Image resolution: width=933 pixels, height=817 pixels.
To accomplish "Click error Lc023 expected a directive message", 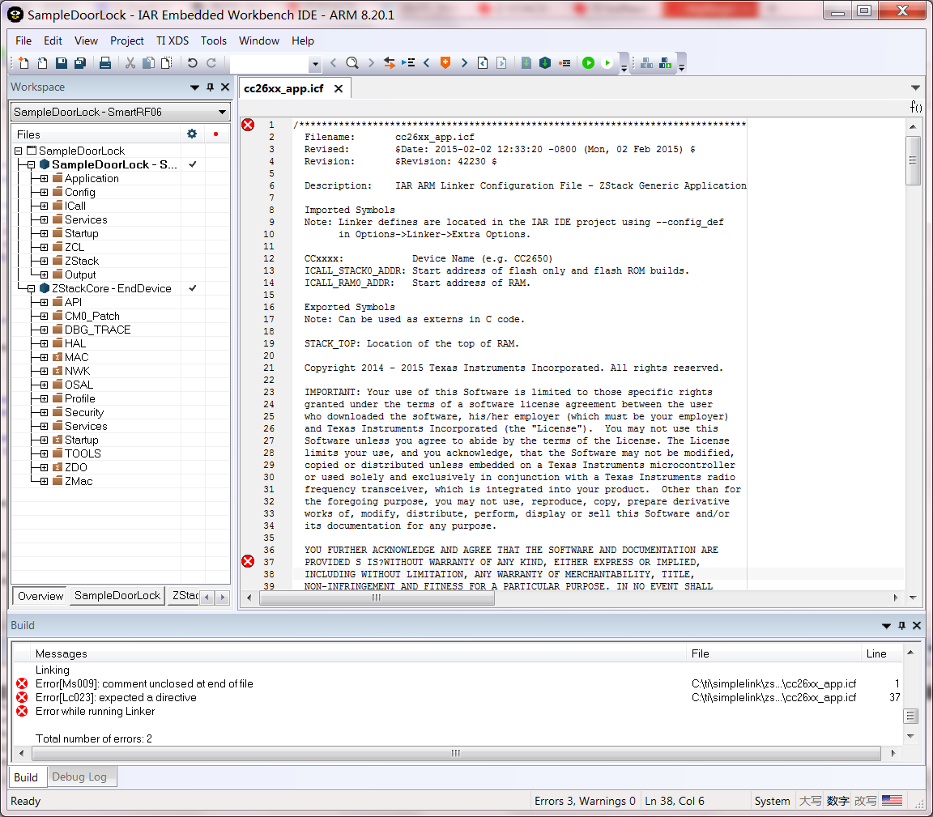I will pos(116,697).
